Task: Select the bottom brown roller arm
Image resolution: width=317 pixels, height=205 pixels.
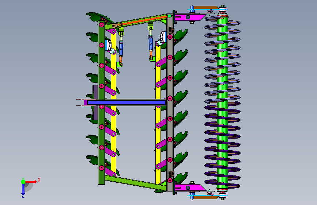Action: [205, 197]
